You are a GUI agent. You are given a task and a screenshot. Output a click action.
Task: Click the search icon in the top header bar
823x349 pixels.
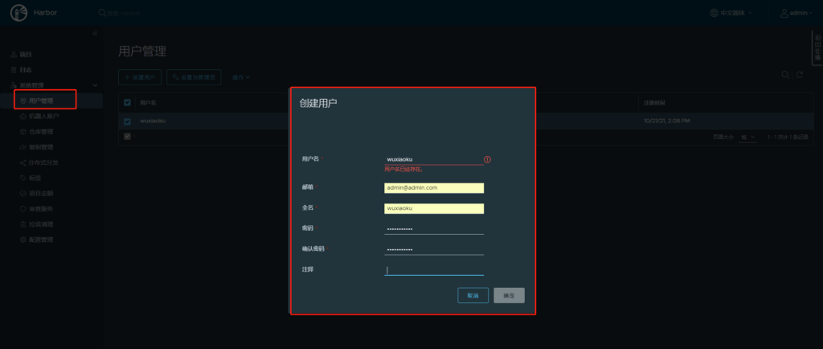[101, 13]
